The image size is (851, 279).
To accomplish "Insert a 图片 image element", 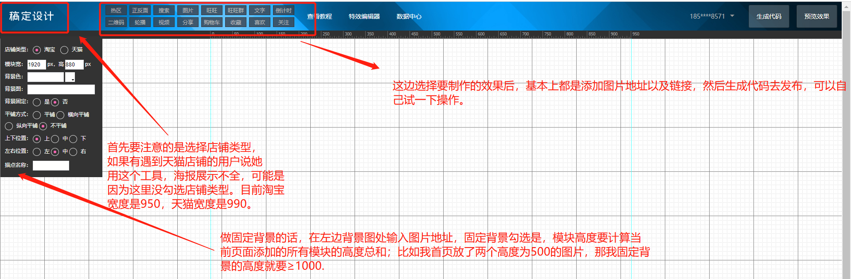I will point(188,10).
